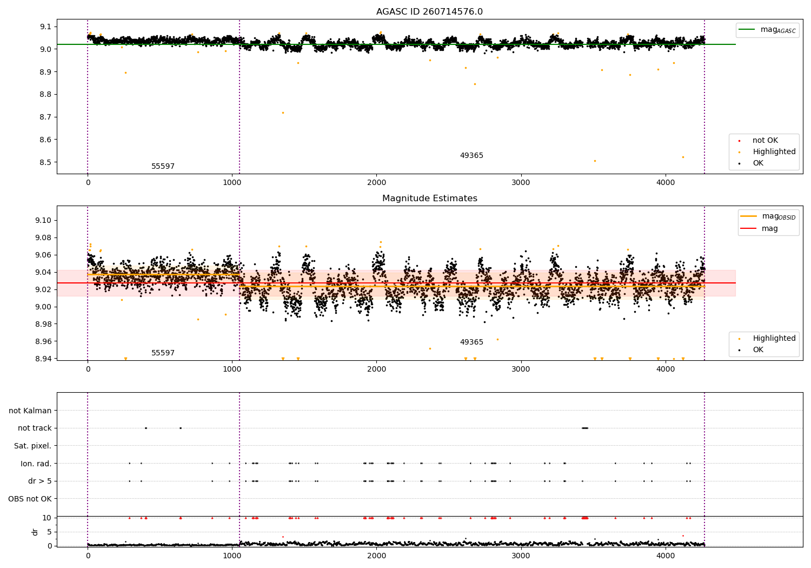Click the 1000 x-axis tick under the bottom plot
This screenshot has width=811, height=568.
tap(232, 556)
